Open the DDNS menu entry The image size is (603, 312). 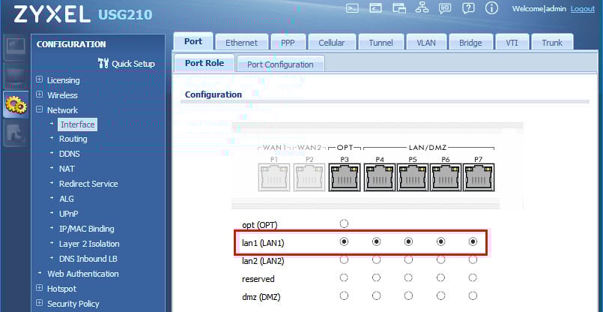click(70, 154)
